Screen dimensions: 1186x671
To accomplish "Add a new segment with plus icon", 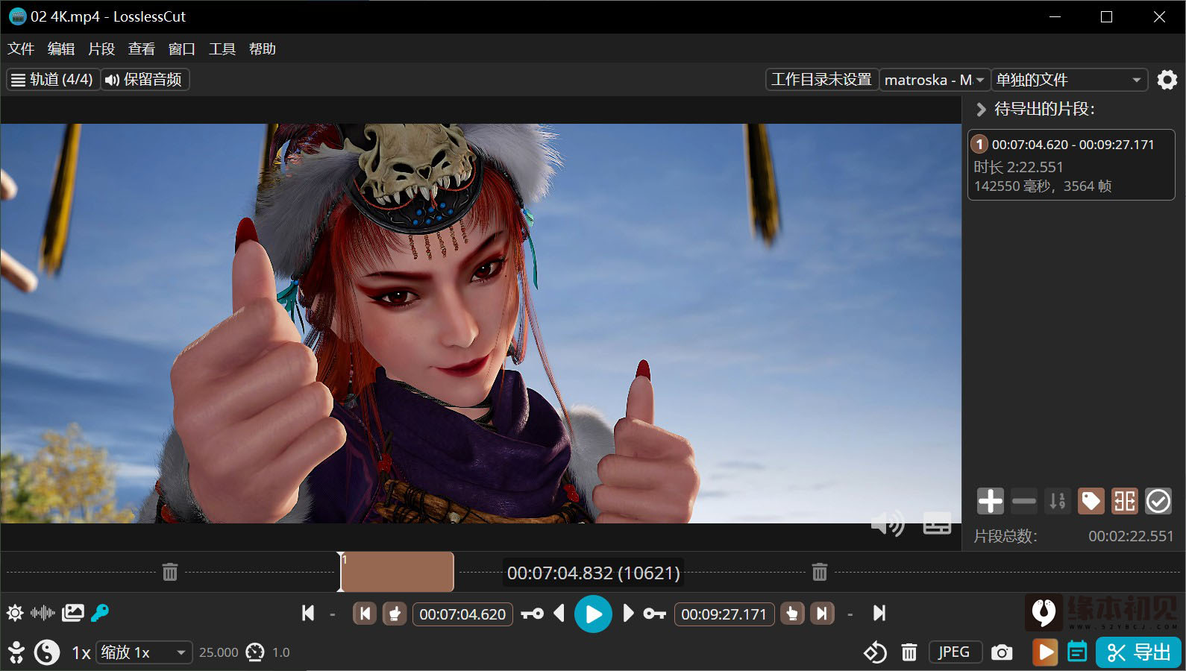I will tap(990, 501).
